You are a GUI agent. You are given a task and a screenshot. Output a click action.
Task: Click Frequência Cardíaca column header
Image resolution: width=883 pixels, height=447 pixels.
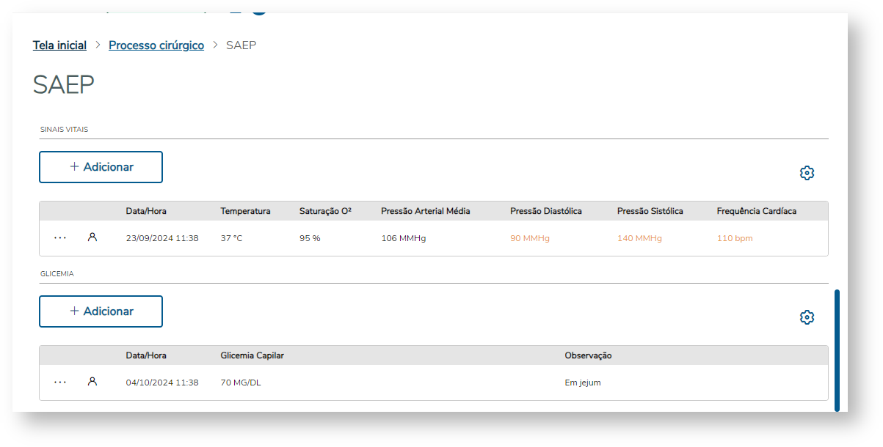click(756, 211)
